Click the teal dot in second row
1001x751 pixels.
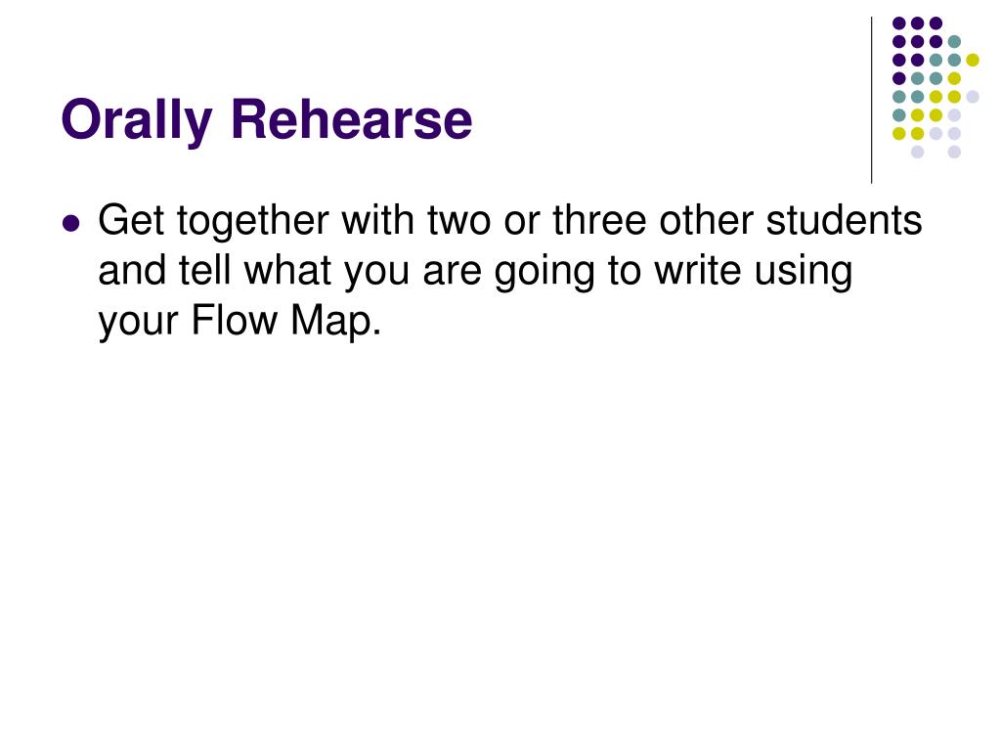[x=954, y=42]
